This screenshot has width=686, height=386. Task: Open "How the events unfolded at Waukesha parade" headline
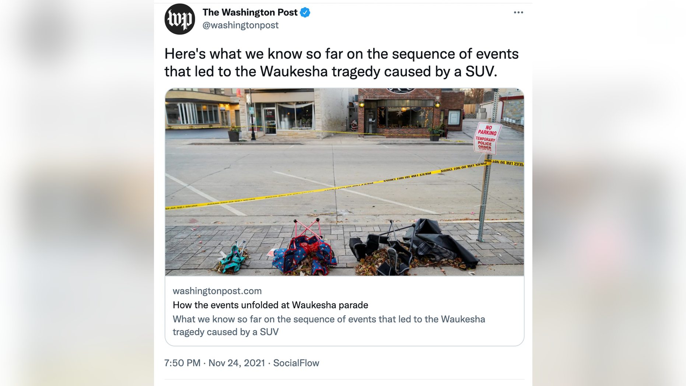[x=270, y=305]
